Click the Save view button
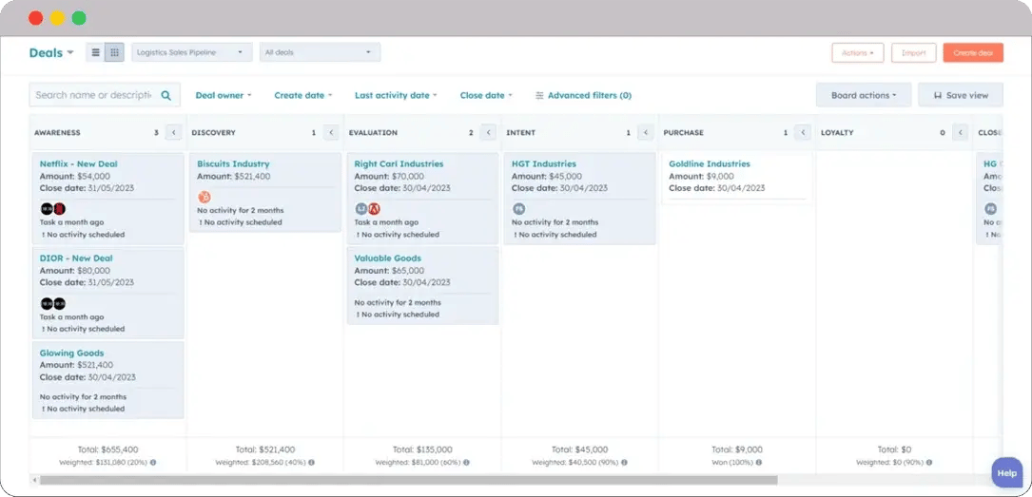1032x497 pixels. tap(961, 95)
